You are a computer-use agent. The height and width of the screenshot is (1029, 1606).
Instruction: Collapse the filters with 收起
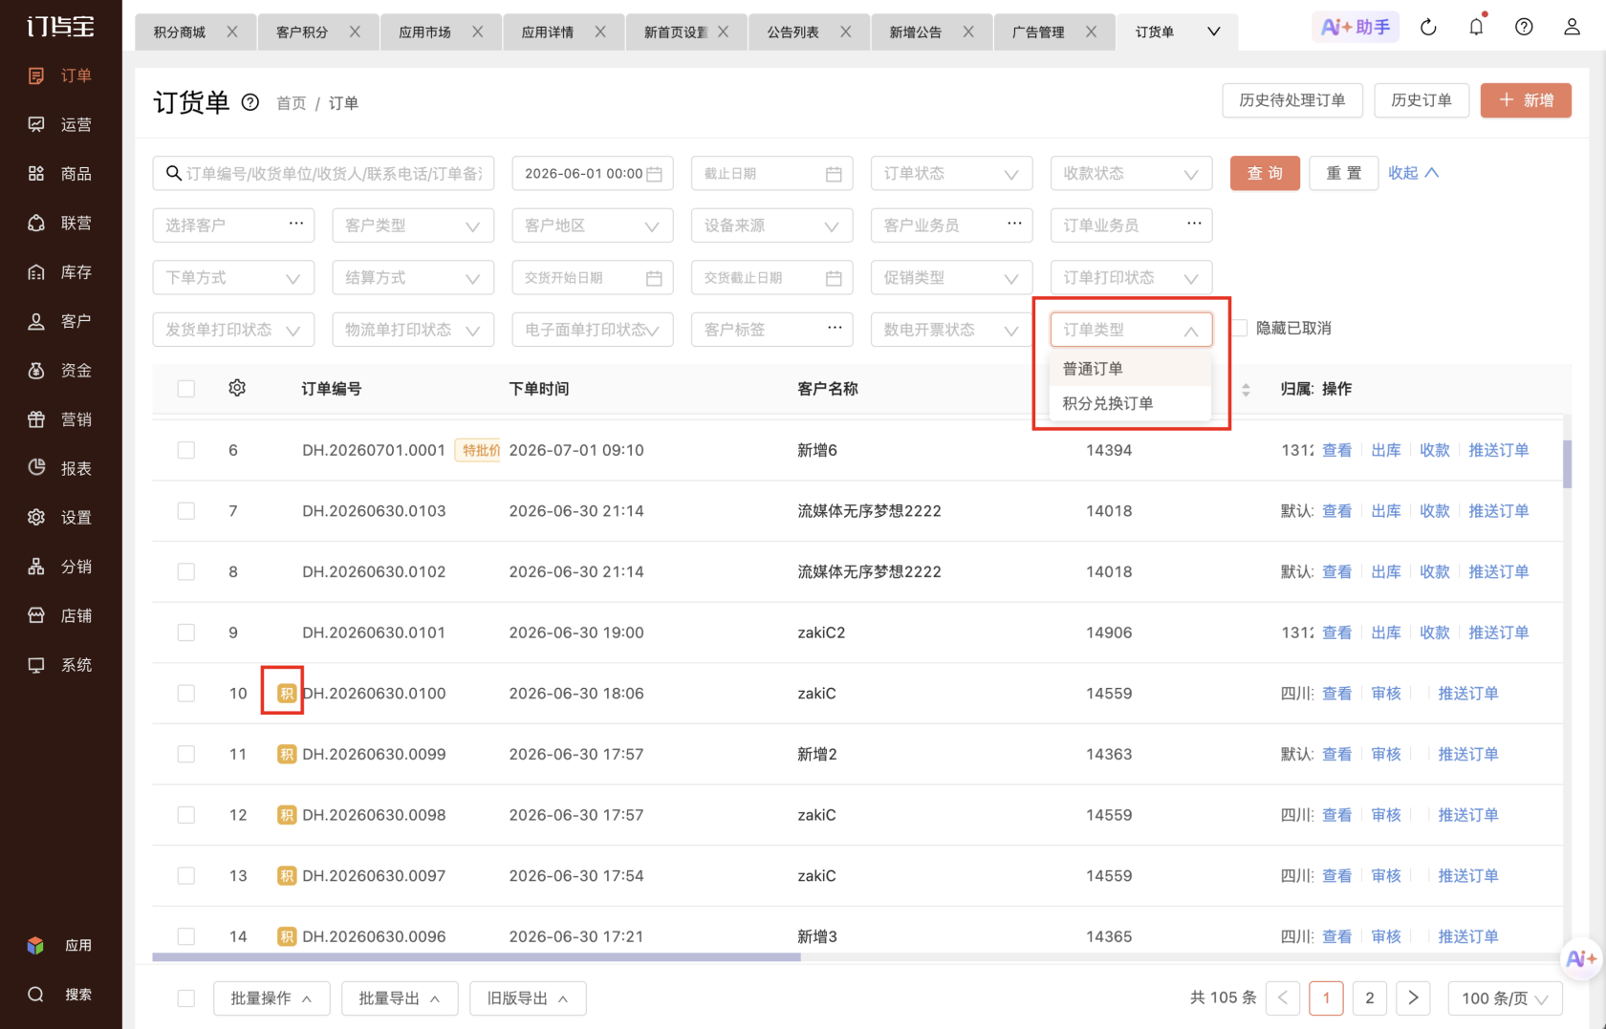click(x=1413, y=173)
